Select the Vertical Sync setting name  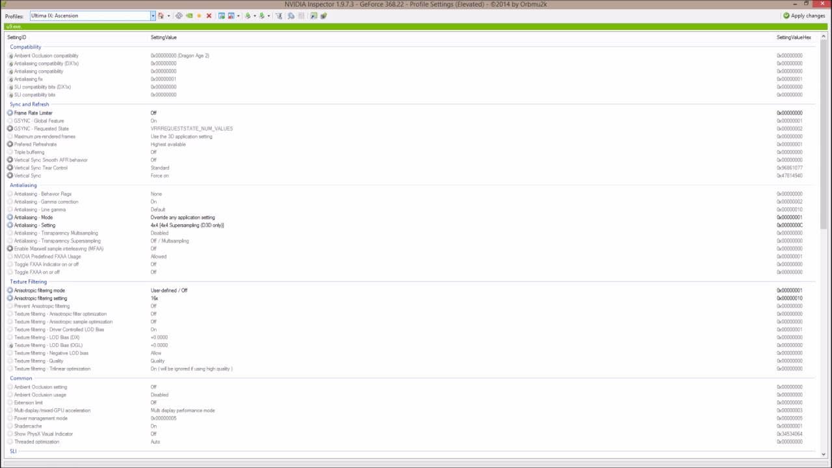point(27,175)
